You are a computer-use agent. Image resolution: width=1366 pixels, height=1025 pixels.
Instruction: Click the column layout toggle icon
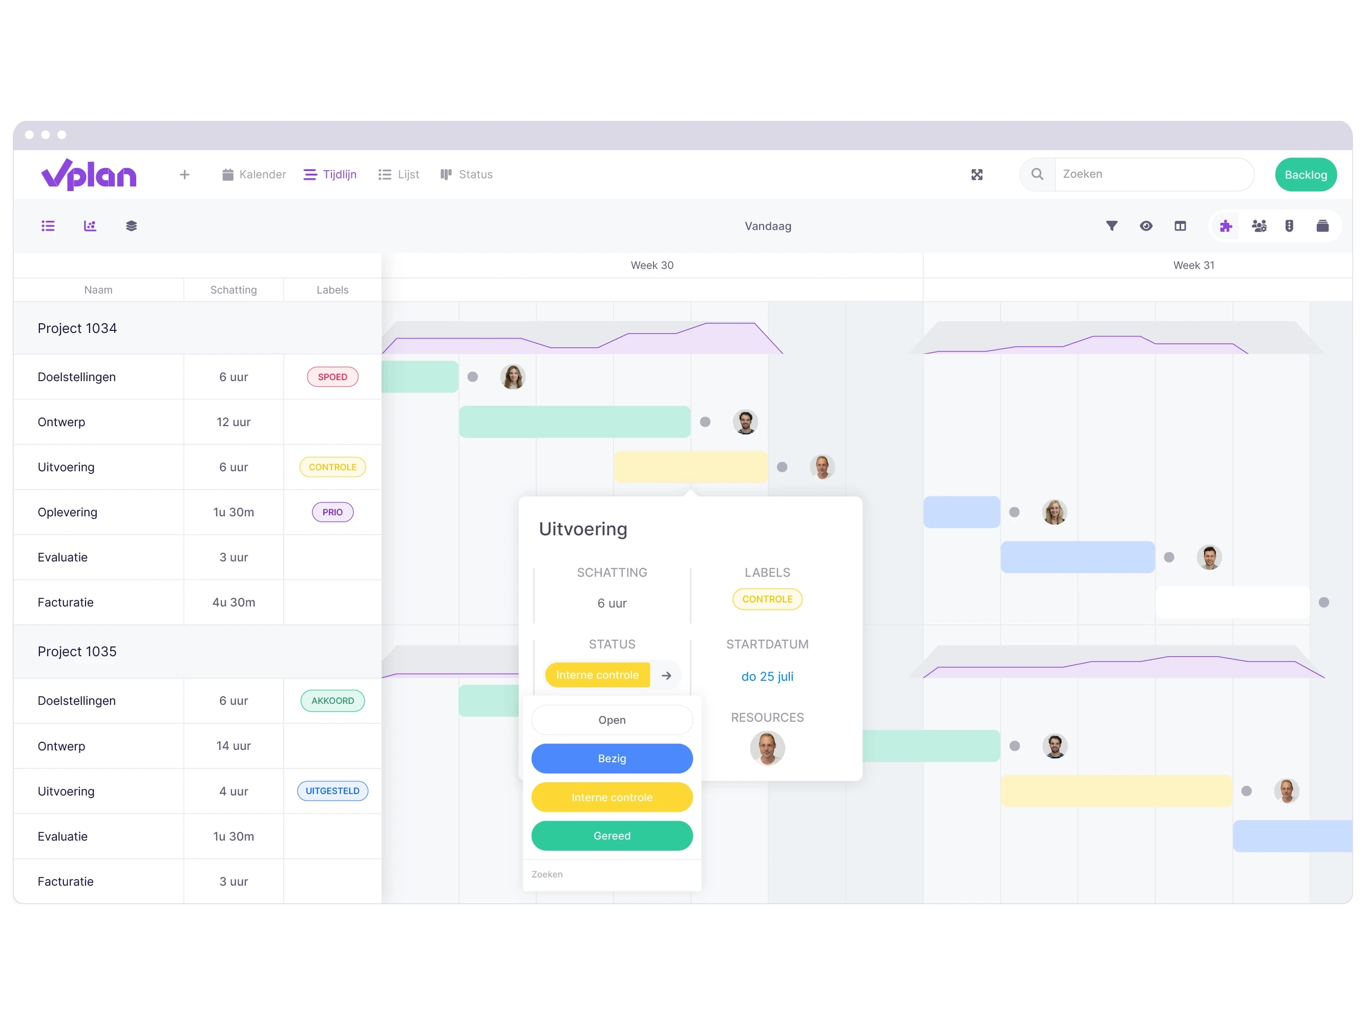tap(1183, 226)
